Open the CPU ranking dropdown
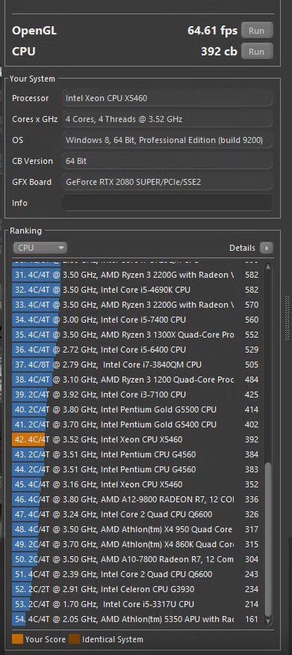 pos(40,248)
